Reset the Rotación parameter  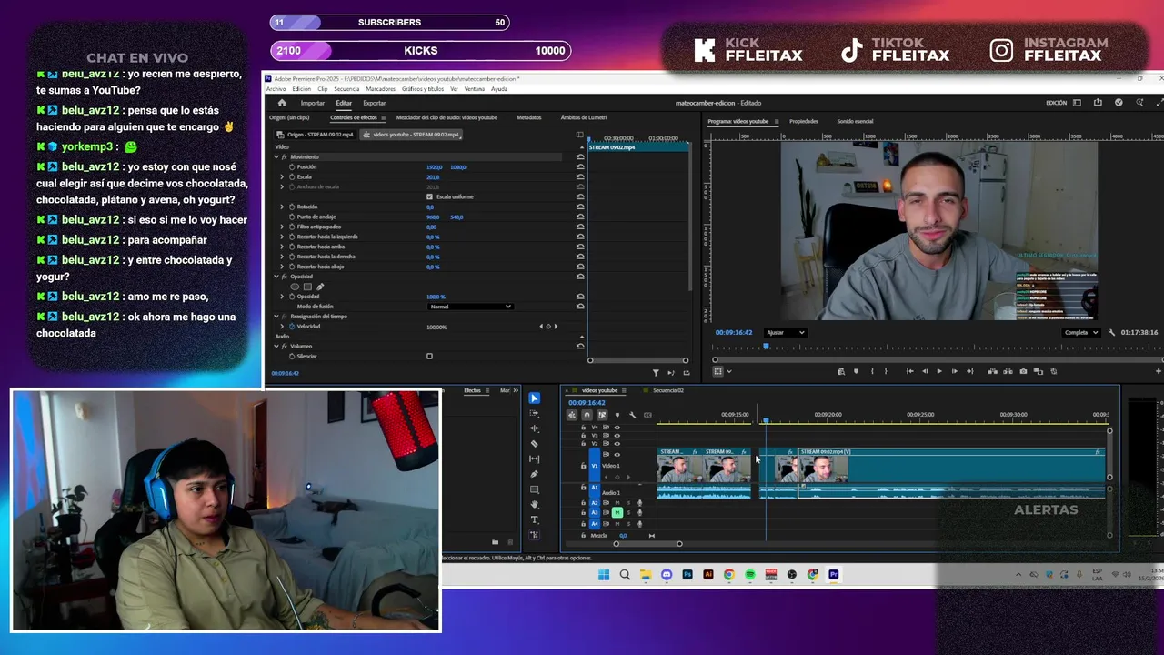point(580,207)
